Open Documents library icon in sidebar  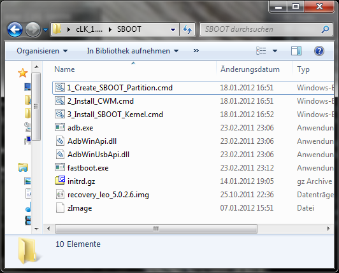[x=28, y=194]
